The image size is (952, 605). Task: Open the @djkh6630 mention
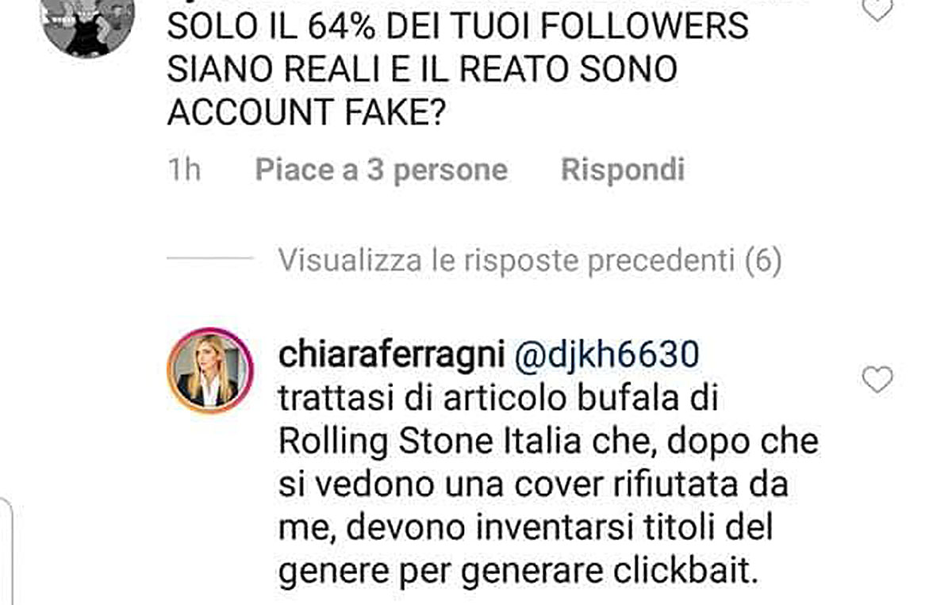click(x=607, y=355)
